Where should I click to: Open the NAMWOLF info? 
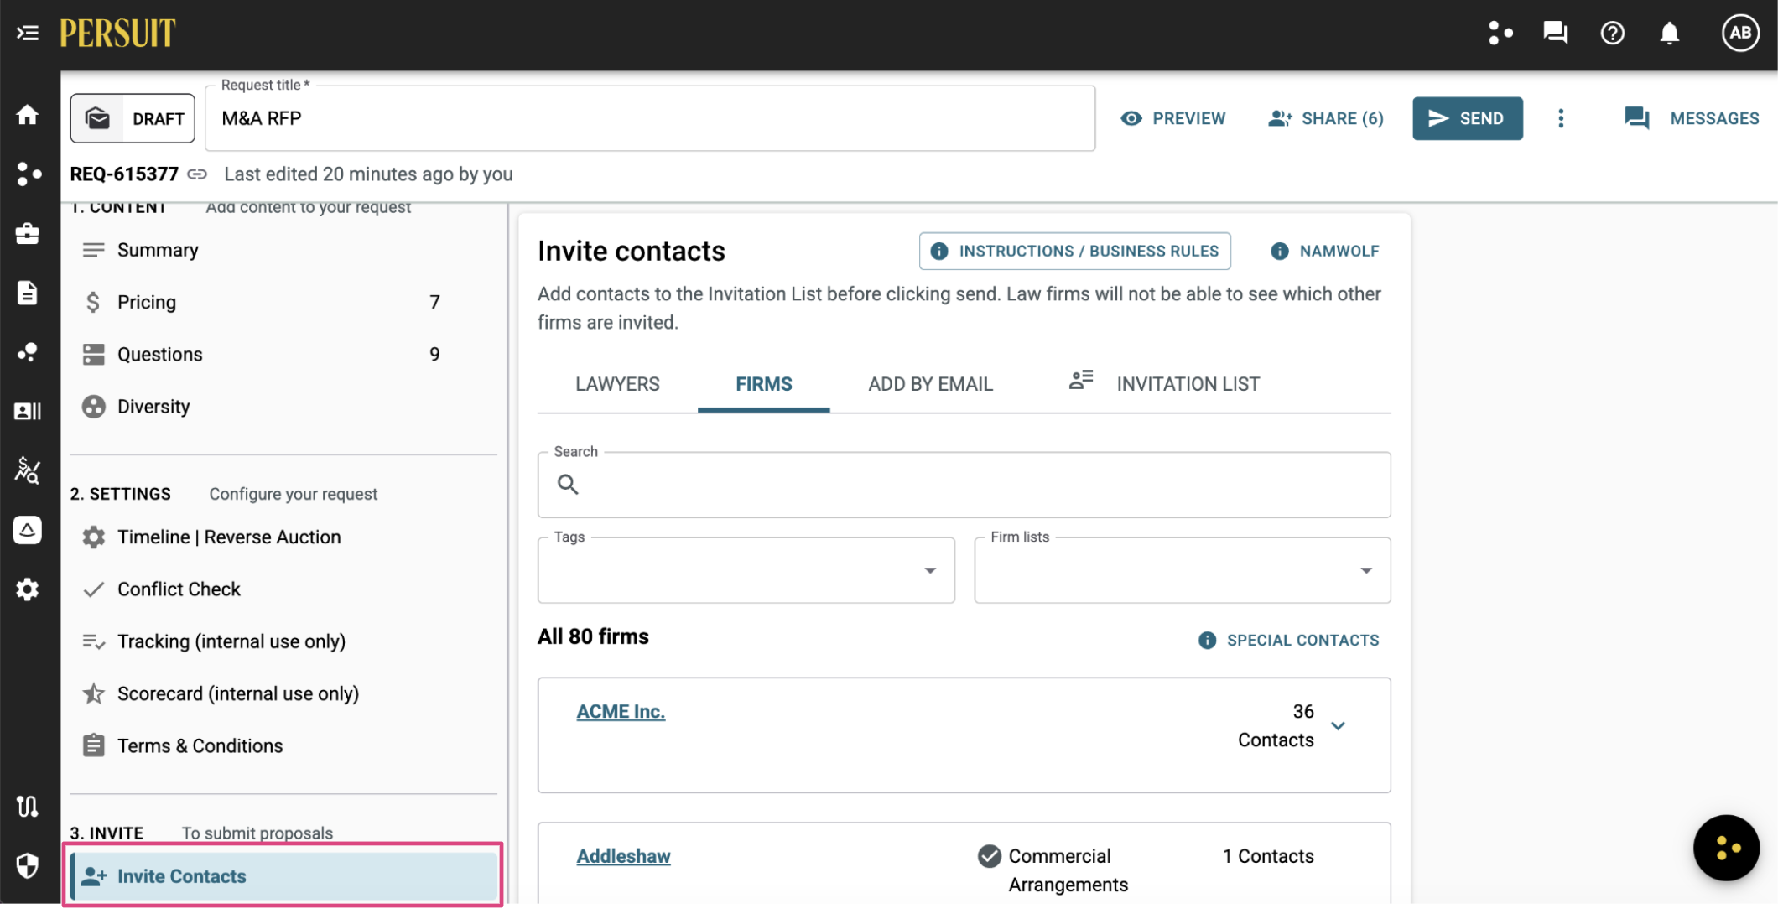pos(1325,251)
